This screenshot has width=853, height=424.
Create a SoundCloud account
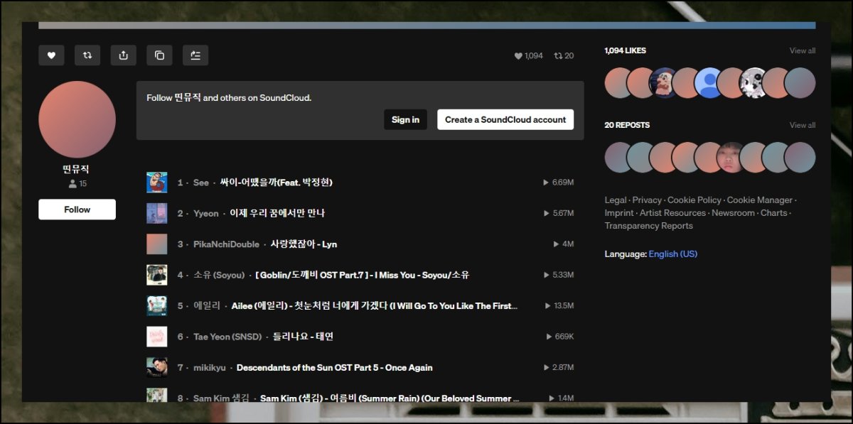click(x=505, y=119)
